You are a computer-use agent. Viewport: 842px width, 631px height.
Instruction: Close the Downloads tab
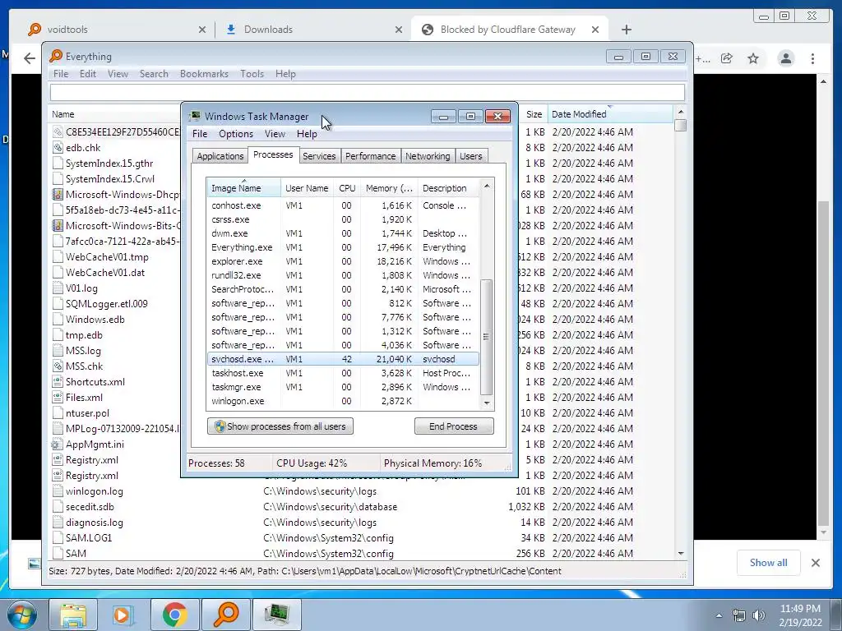pos(399,30)
